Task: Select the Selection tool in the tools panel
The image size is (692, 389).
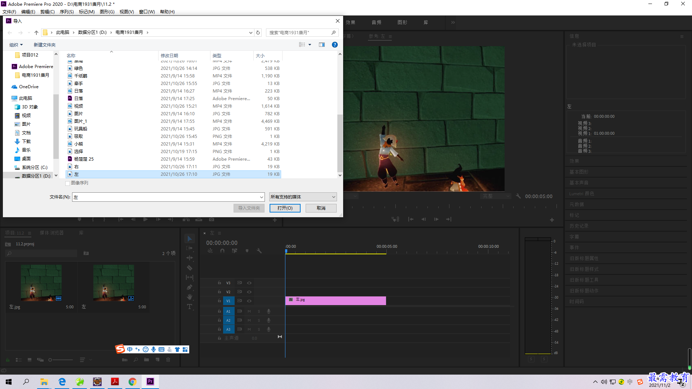Action: click(x=190, y=238)
